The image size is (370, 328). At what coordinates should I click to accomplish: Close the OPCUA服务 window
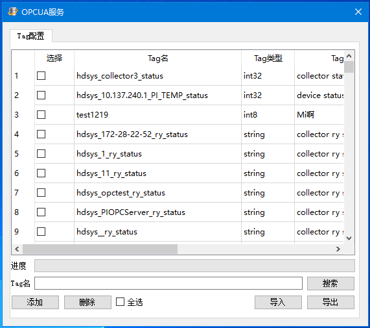click(358, 12)
